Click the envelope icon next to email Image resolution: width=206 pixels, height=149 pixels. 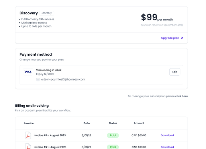38,79
